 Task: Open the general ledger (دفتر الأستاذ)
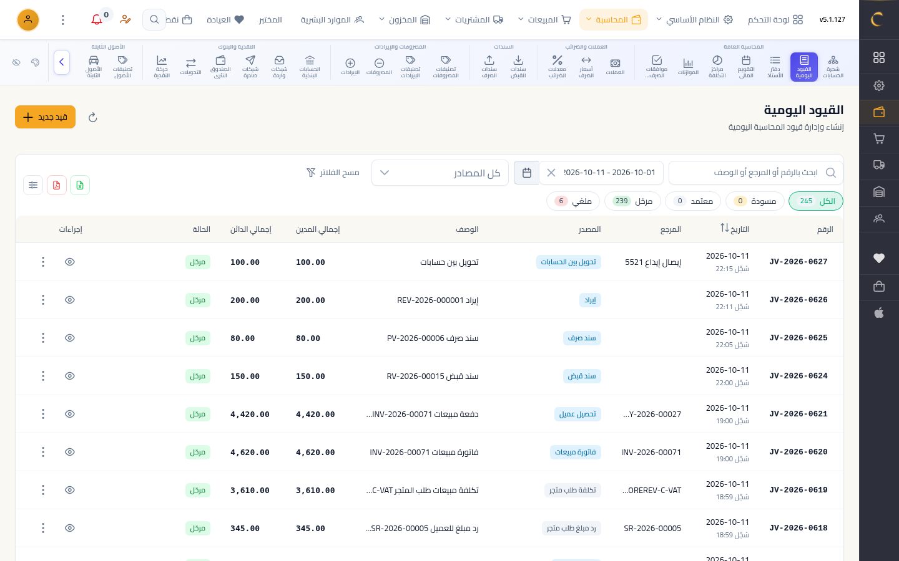click(775, 67)
